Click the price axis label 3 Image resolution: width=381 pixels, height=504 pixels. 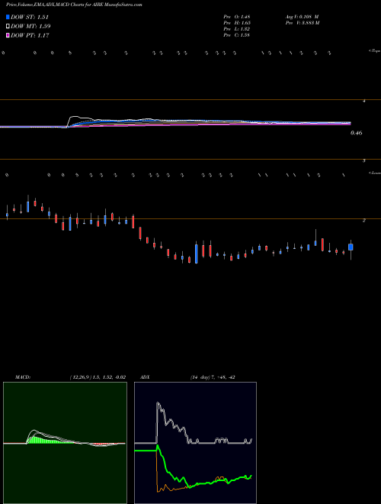[x=364, y=160]
